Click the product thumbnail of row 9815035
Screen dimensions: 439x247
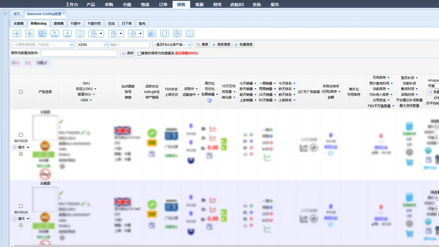coord(45,128)
